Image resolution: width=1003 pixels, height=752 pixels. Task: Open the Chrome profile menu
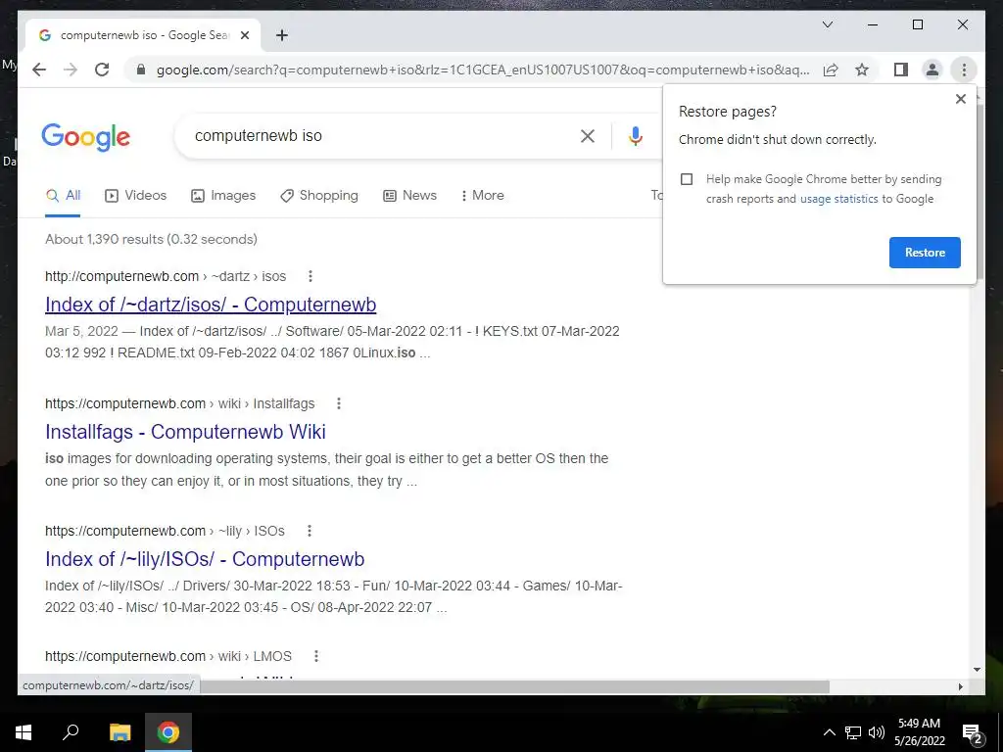click(932, 70)
